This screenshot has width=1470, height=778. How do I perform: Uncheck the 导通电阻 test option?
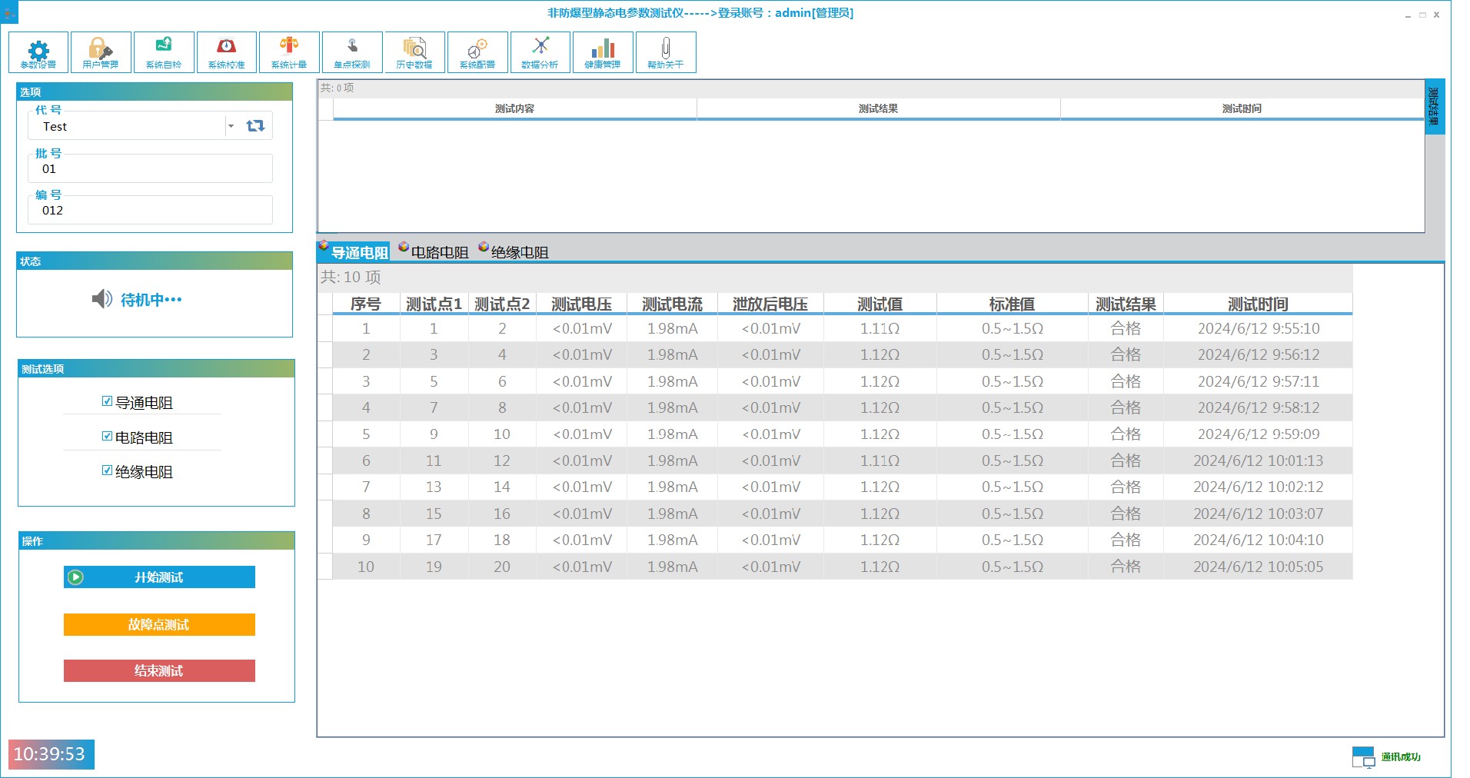tap(108, 401)
